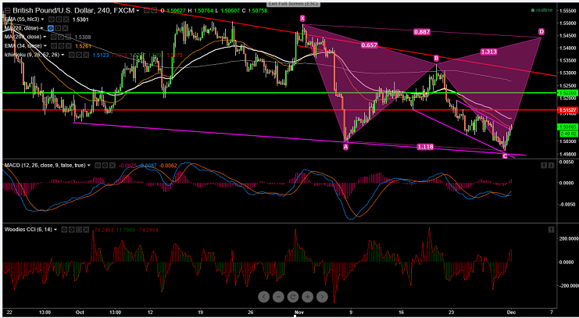Click the 0.657 ratio label

click(370, 45)
